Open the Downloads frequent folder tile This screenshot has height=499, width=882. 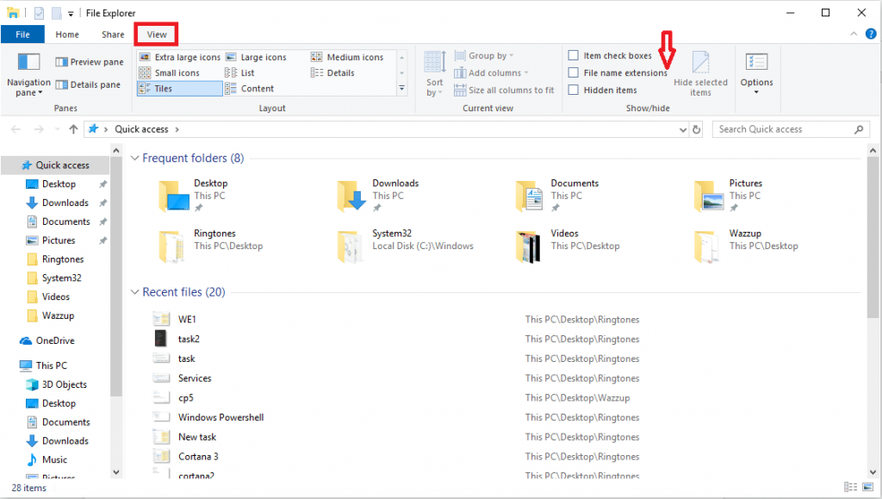coord(378,196)
